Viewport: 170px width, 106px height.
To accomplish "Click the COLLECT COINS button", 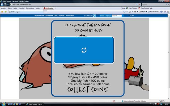I will coord(88,90).
